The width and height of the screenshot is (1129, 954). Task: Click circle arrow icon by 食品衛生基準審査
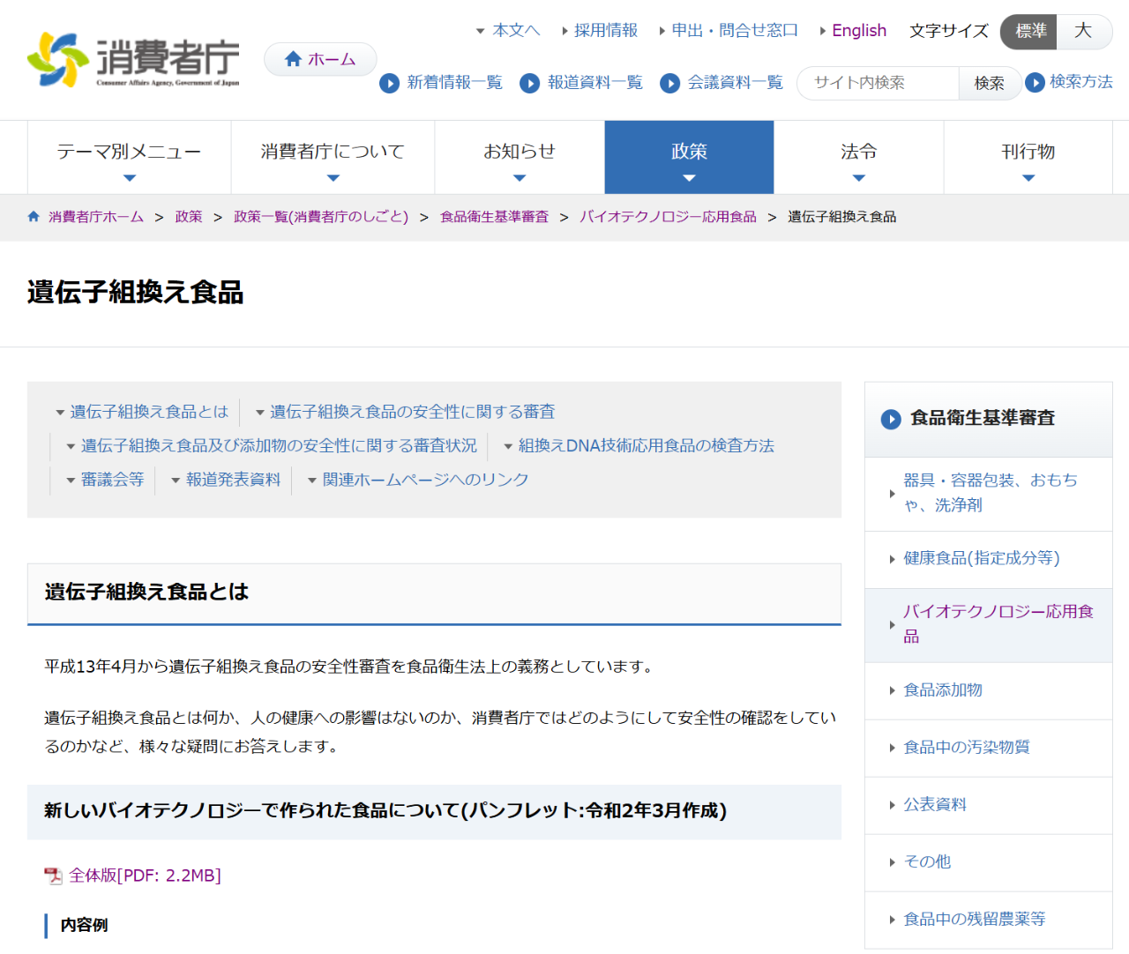(891, 419)
